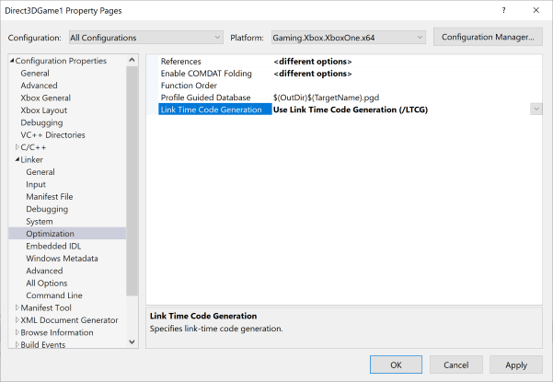Expand the XML Document Generator arrow
The width and height of the screenshot is (553, 382).
17,320
